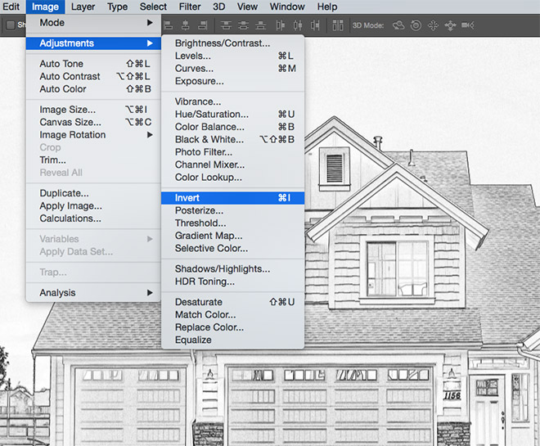Select Hue/Saturation adjustment
The height and width of the screenshot is (446, 540).
(x=211, y=115)
